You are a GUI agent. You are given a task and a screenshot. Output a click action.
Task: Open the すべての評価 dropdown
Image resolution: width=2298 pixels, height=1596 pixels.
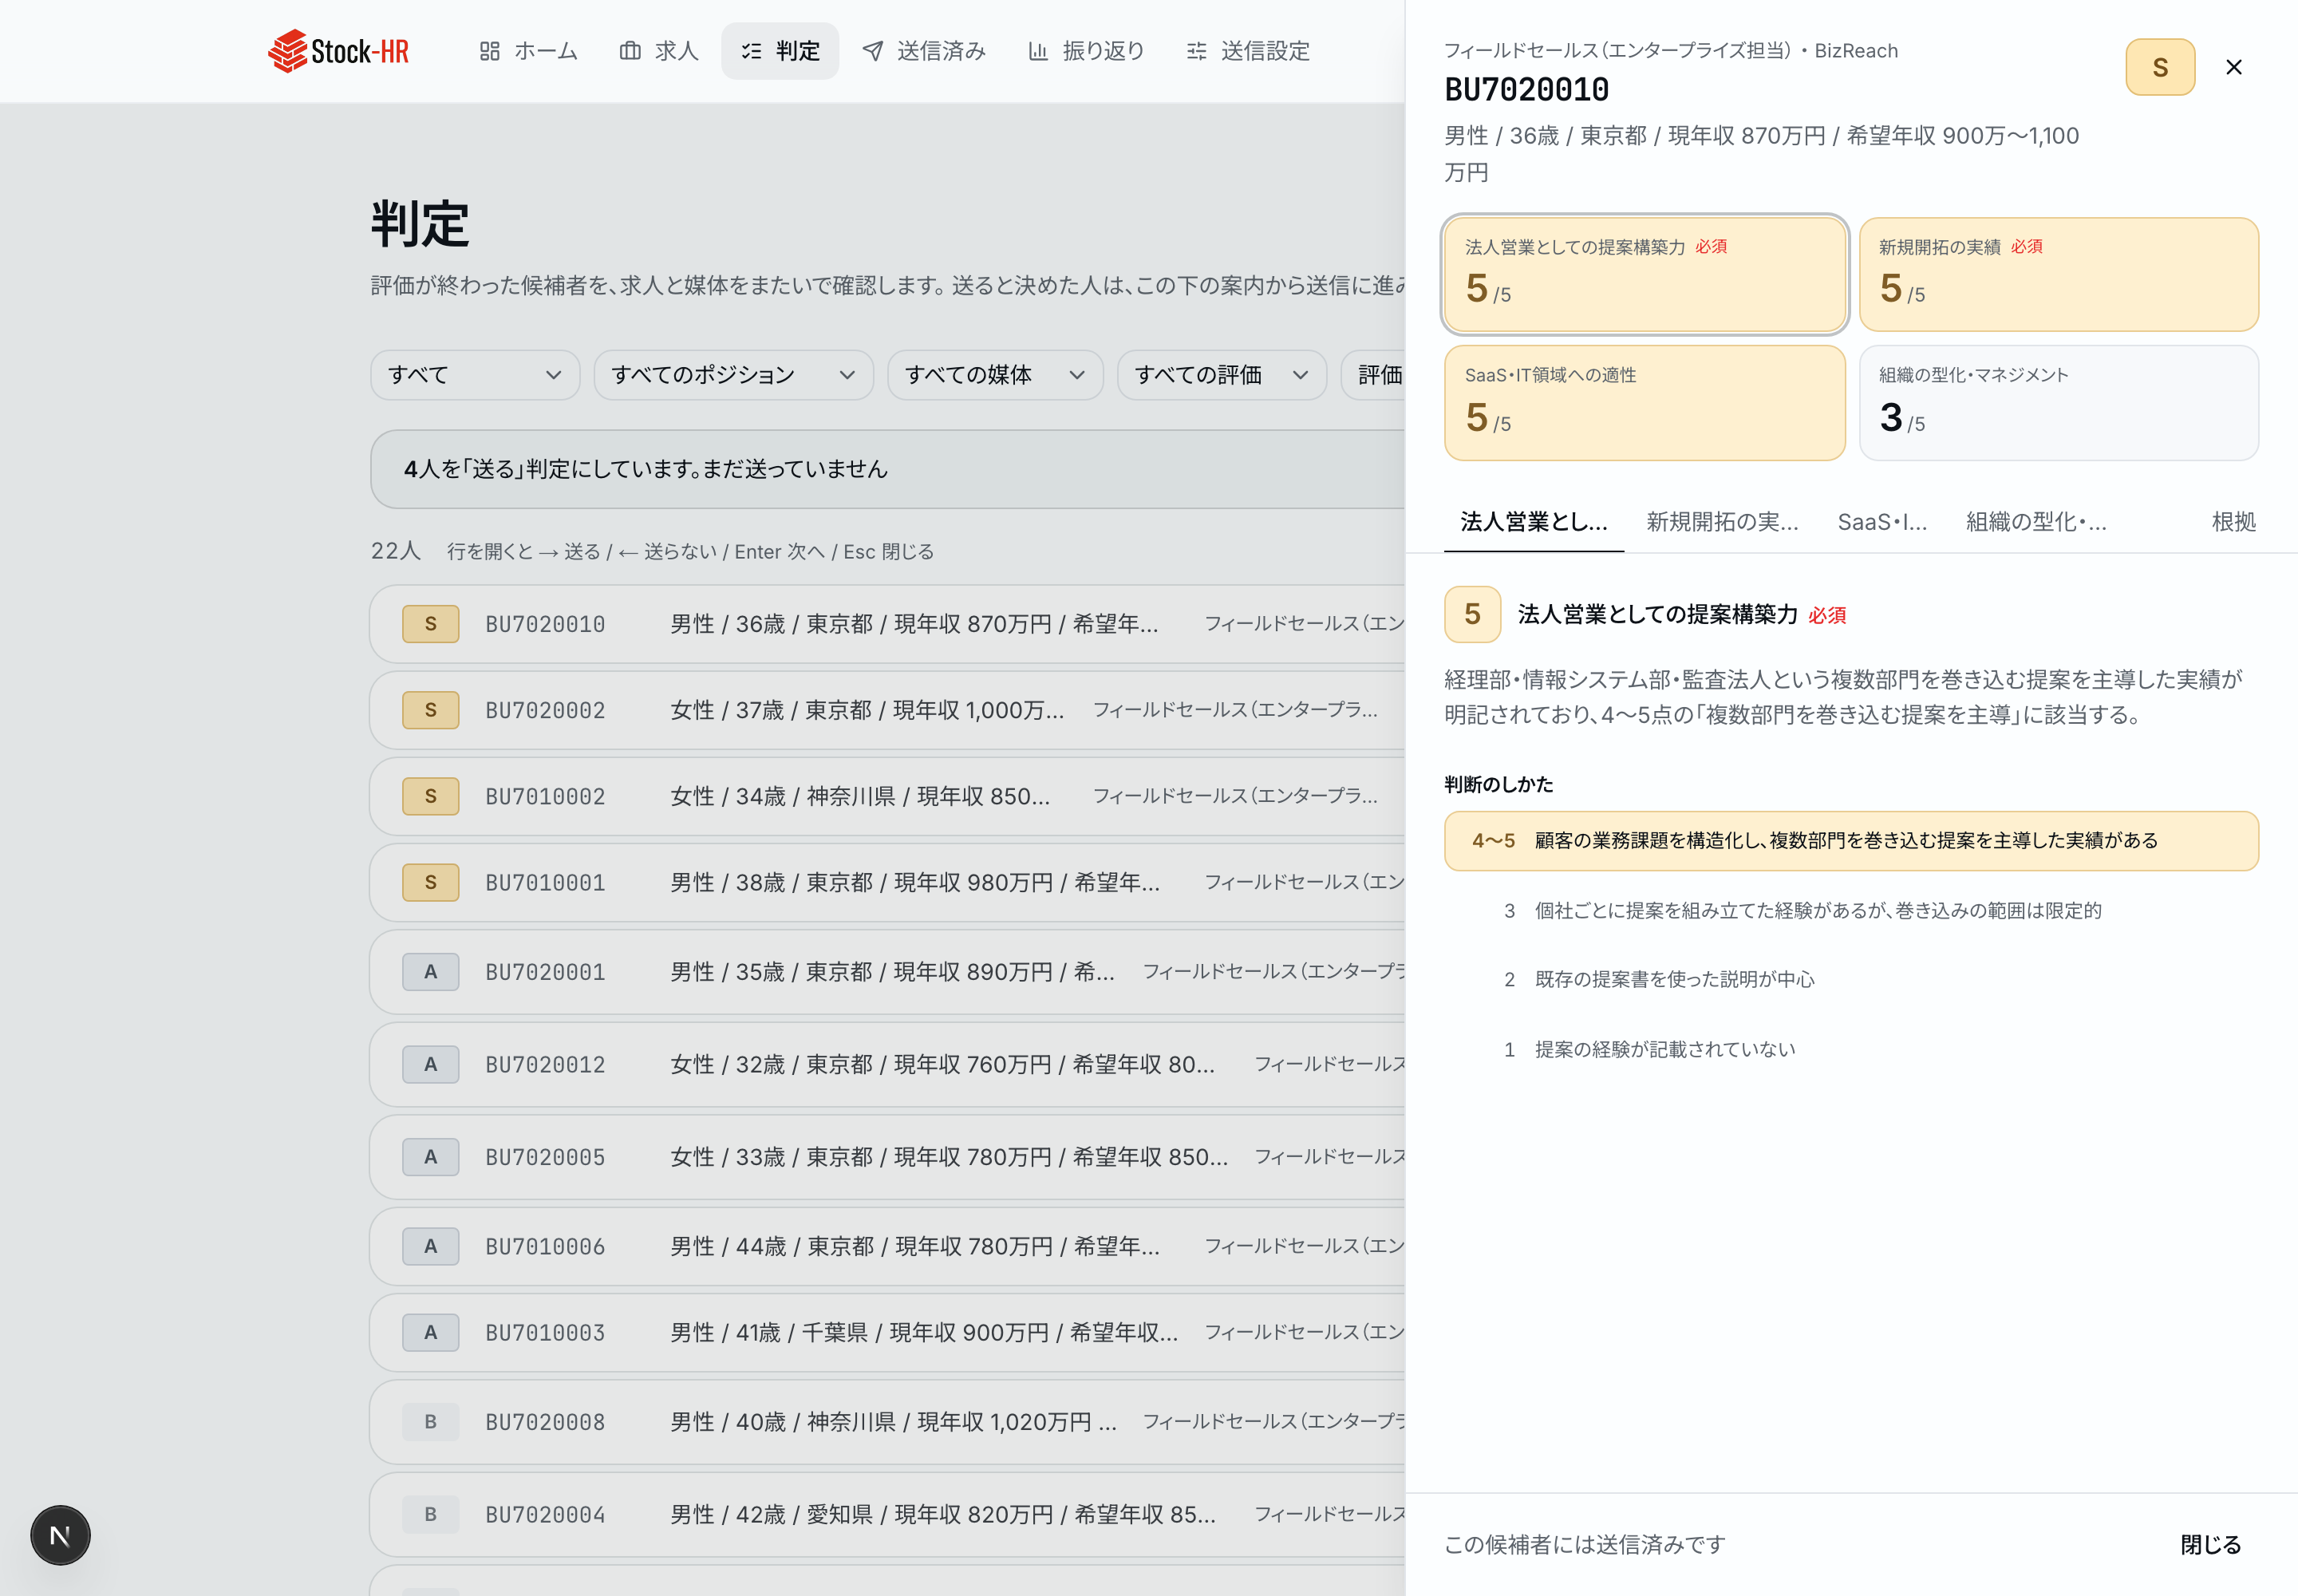(x=1222, y=375)
